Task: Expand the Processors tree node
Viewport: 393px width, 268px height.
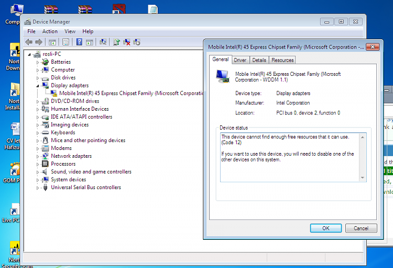Action: click(x=38, y=164)
